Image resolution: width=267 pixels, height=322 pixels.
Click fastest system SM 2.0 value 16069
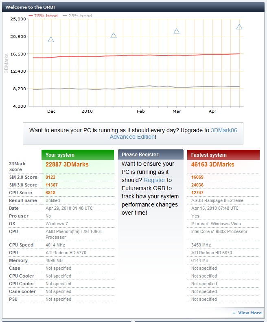click(x=197, y=177)
